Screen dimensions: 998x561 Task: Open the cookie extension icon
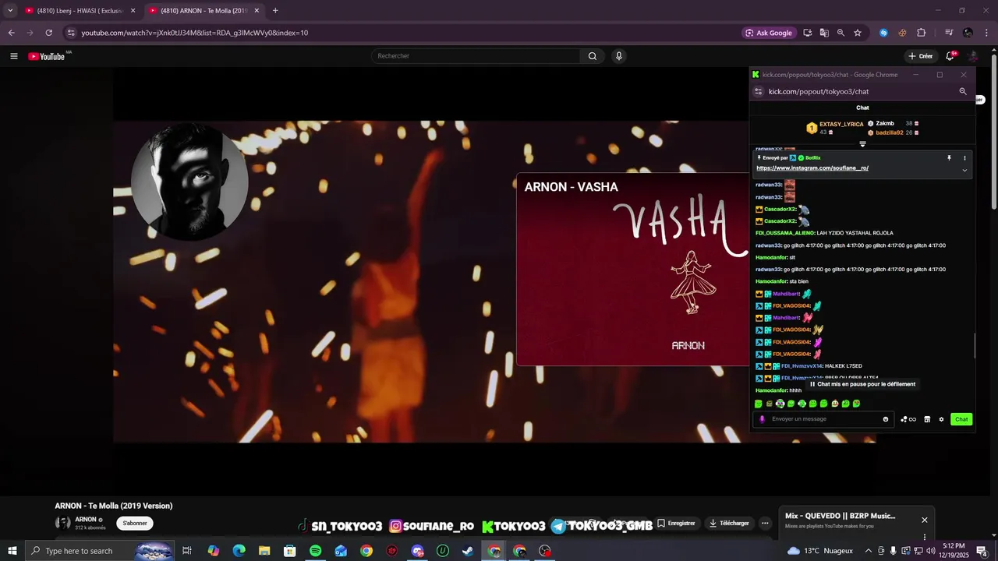[902, 33]
